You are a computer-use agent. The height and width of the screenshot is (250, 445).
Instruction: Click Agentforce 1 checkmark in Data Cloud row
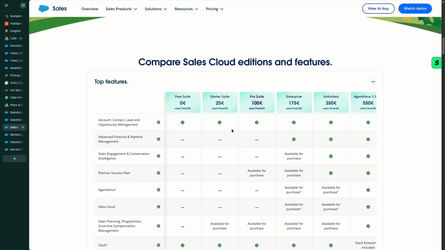click(368, 207)
